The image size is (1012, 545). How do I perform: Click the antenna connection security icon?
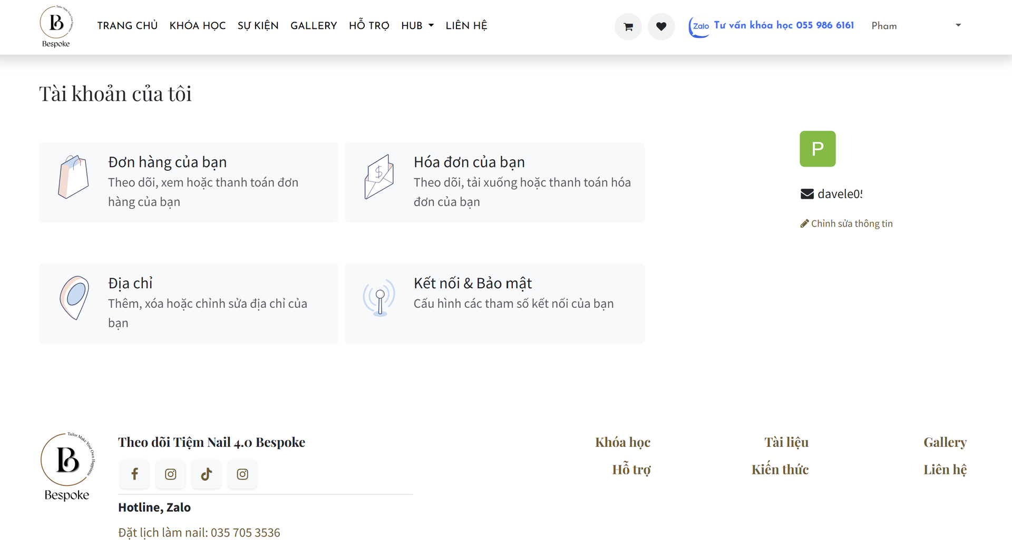click(x=379, y=297)
